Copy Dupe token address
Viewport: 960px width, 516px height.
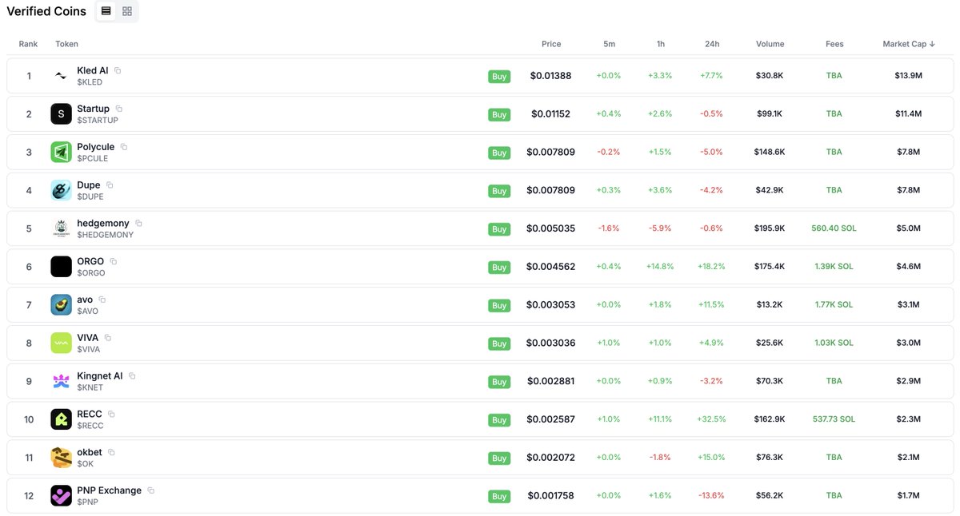coord(110,185)
